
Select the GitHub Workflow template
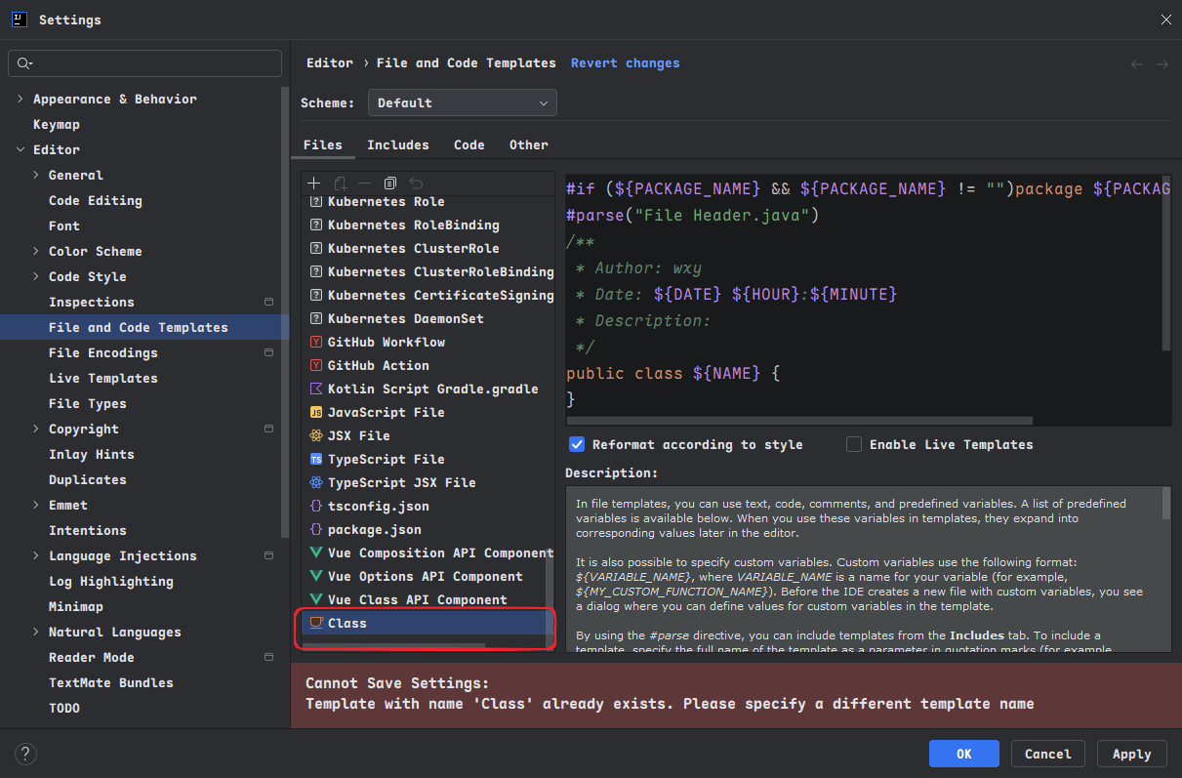click(x=386, y=343)
